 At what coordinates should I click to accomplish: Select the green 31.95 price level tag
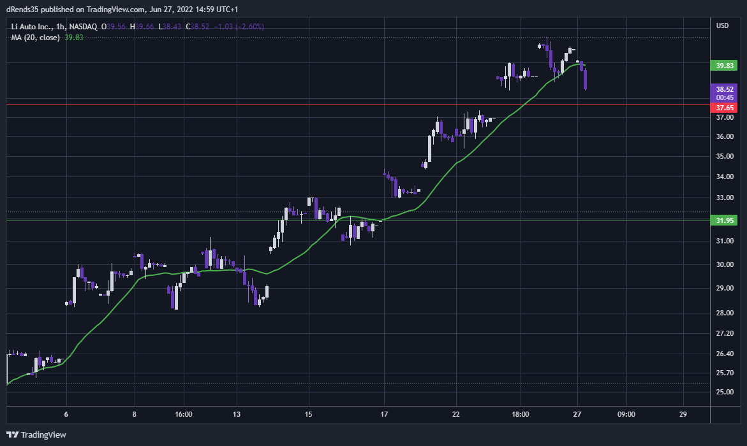[x=724, y=220]
